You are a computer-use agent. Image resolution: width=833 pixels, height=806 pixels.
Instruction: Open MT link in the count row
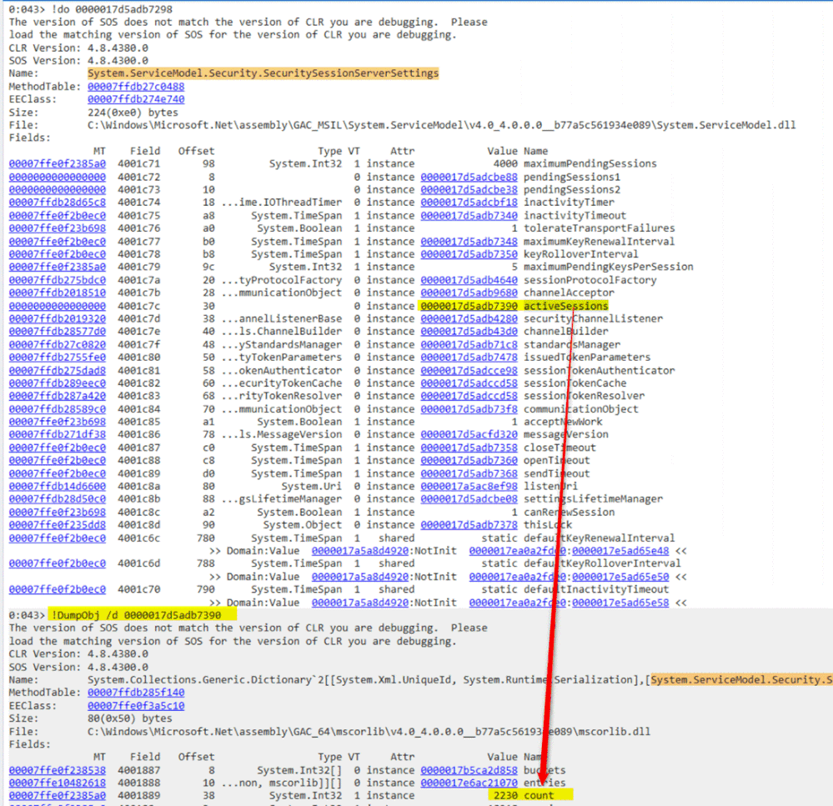57,795
